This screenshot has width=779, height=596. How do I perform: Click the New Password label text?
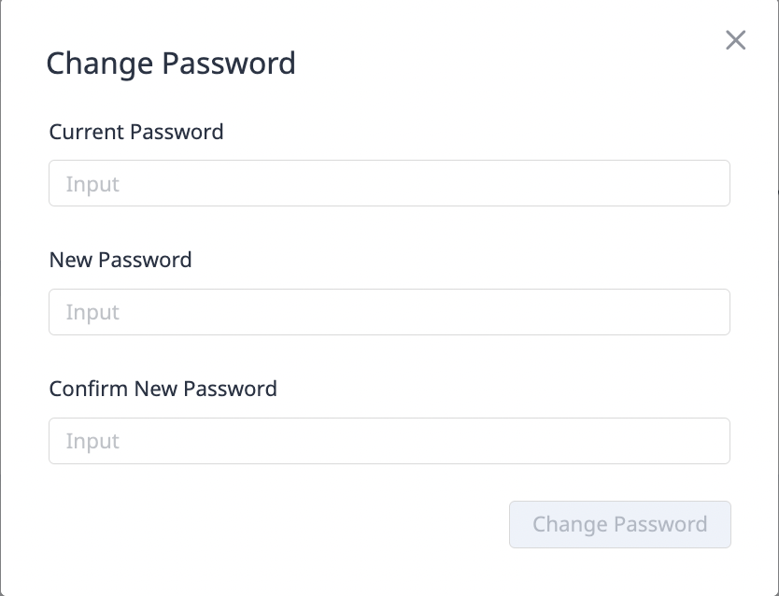pyautogui.click(x=120, y=260)
